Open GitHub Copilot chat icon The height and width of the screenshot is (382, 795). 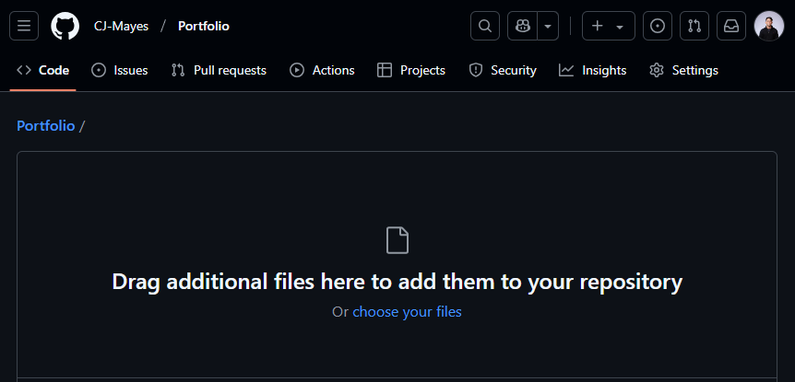523,26
